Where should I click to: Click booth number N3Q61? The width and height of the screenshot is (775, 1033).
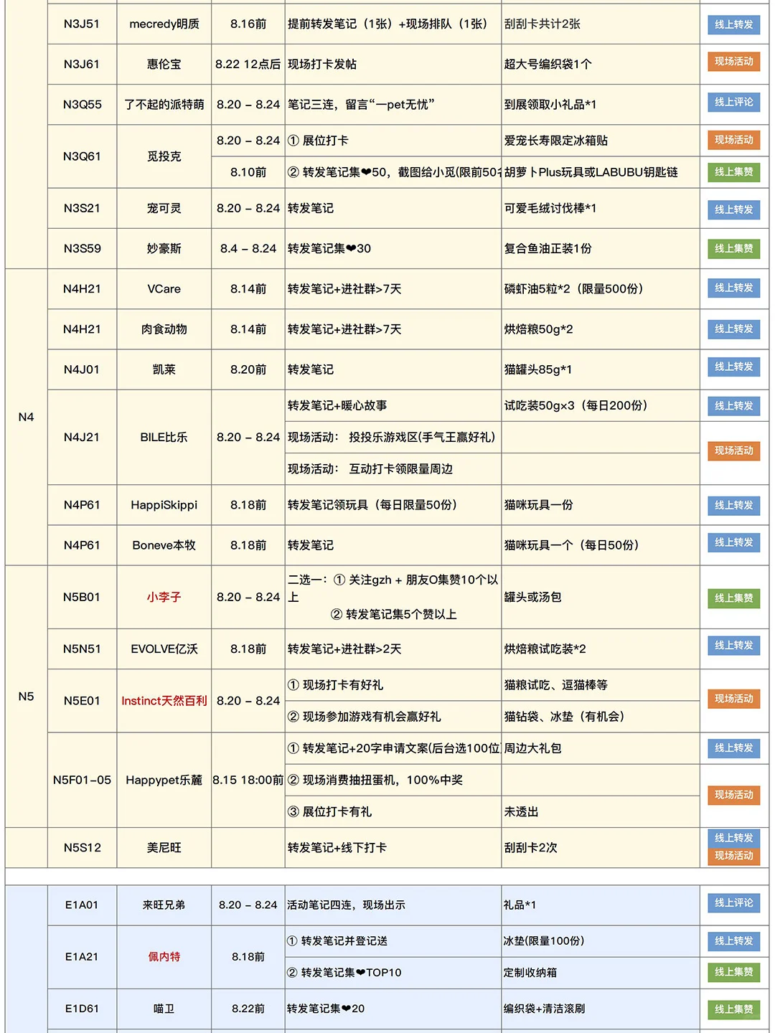(82, 156)
